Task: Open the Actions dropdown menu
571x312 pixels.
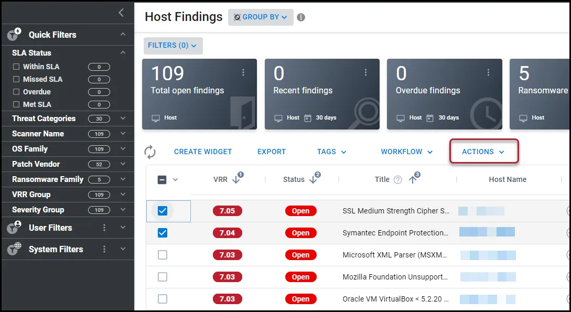Action: (x=483, y=152)
